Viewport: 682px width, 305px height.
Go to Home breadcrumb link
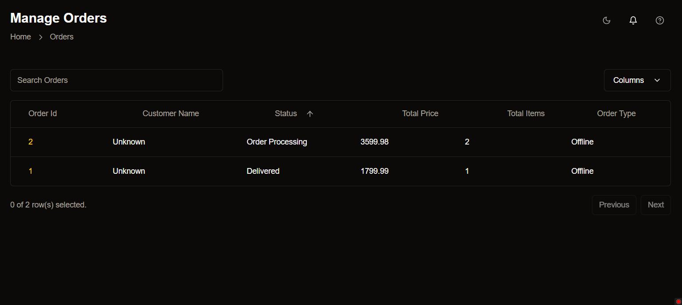point(20,37)
